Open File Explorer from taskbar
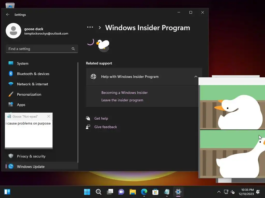The width and height of the screenshot is (265, 198). click(x=133, y=192)
